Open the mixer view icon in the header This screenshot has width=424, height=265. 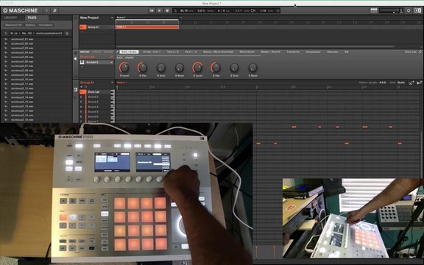(374, 10)
